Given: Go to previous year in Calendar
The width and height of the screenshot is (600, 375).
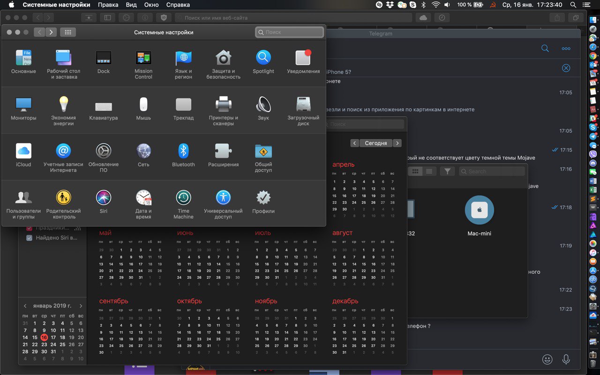Looking at the screenshot, I should (354, 143).
